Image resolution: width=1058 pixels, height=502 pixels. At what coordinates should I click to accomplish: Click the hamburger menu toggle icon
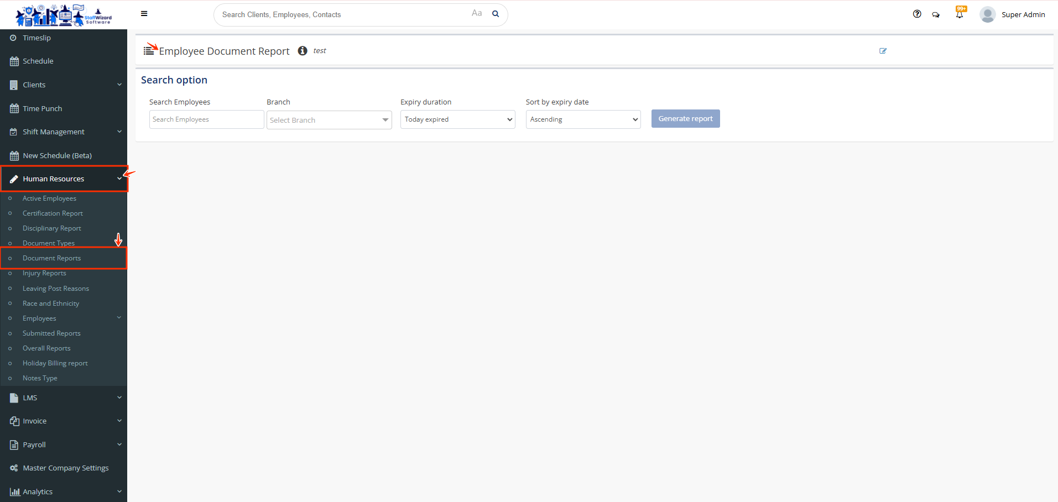(x=144, y=14)
